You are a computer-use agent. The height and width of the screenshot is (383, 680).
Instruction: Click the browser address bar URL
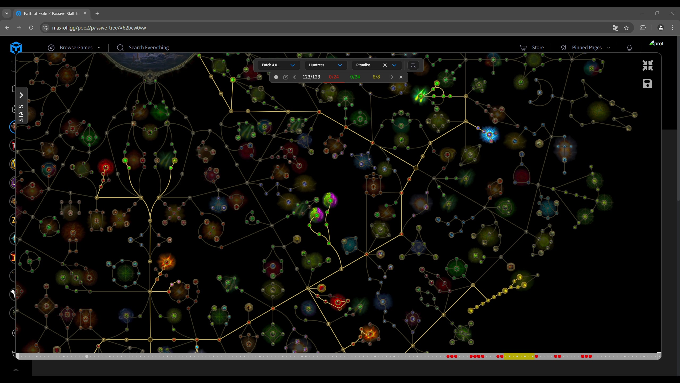coord(99,28)
